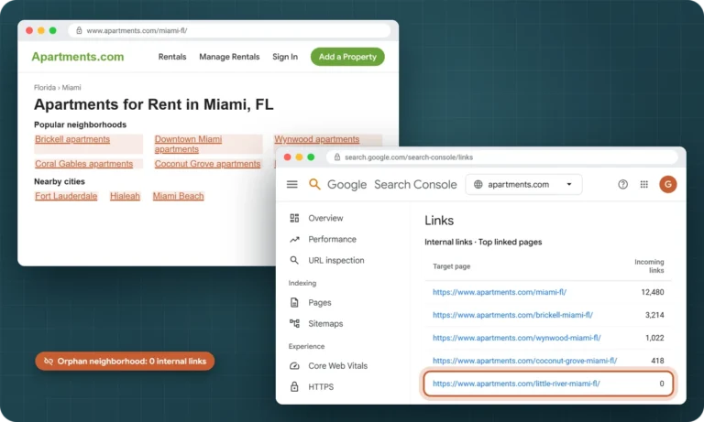The width and height of the screenshot is (704, 422).
Task: Click the 'Internal links · Top linked pages' subtitle
Action: click(483, 243)
